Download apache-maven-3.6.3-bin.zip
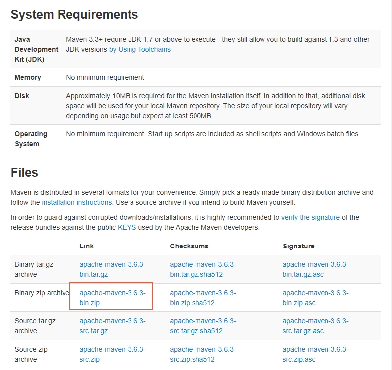The width and height of the screenshot is (392, 370). point(113,298)
